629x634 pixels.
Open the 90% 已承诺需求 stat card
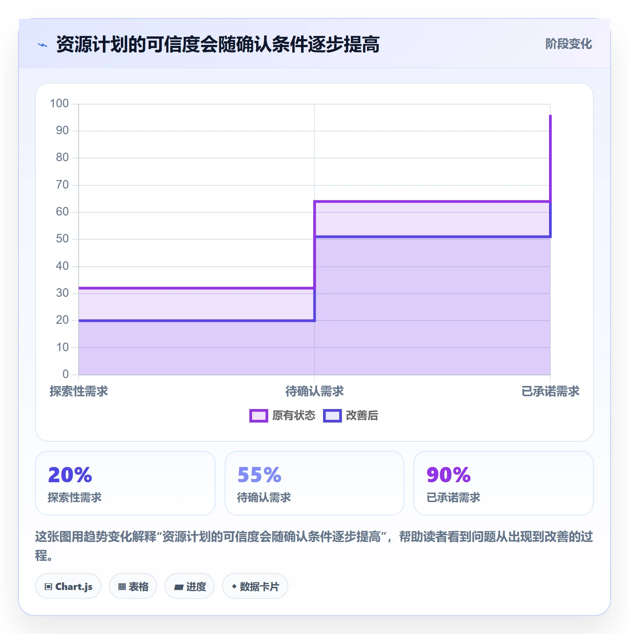pyautogui.click(x=504, y=483)
